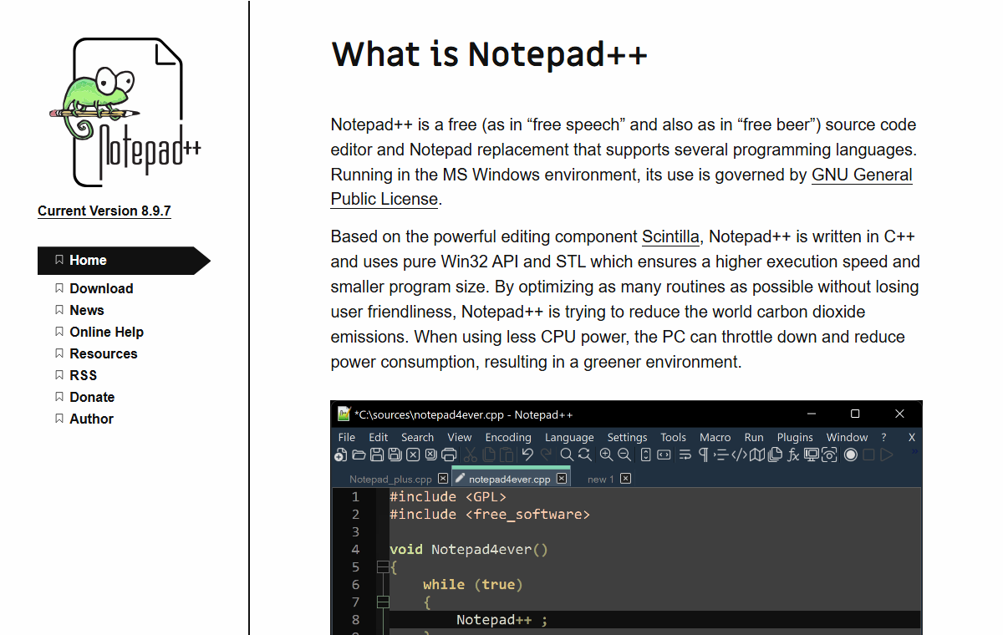
Task: Close the notepad4ever.cpp tab
Action: coord(562,479)
